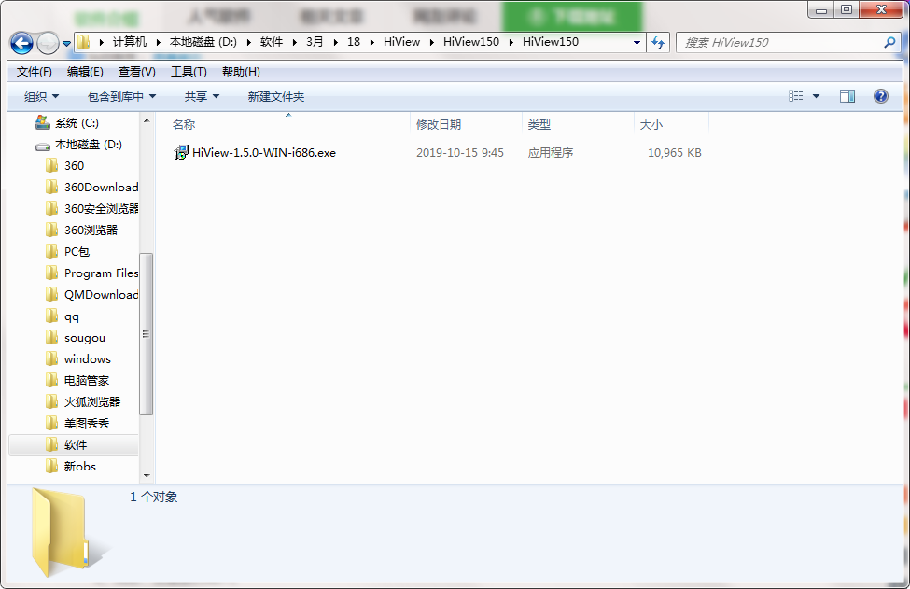Open the 查看(V) menu
The width and height of the screenshot is (910, 589).
(x=137, y=72)
